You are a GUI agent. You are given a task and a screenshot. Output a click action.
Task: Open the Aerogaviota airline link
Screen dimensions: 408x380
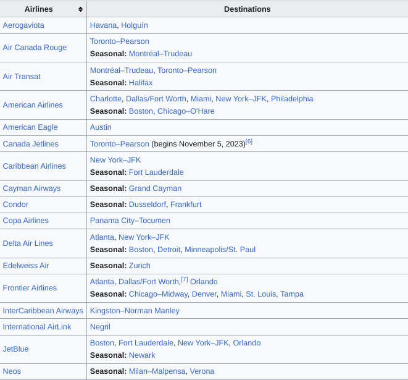23,25
